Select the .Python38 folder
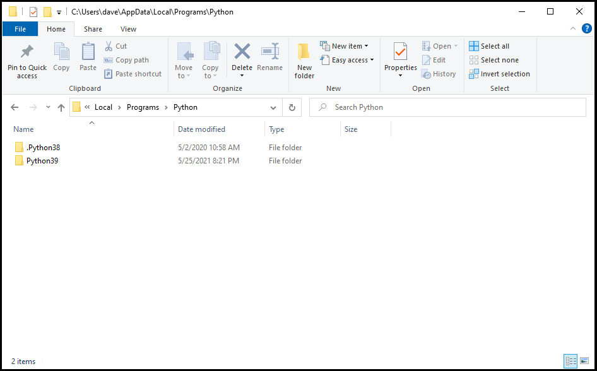This screenshot has width=597, height=371. pos(37,147)
